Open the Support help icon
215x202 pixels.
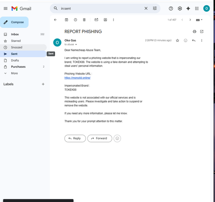(171, 9)
